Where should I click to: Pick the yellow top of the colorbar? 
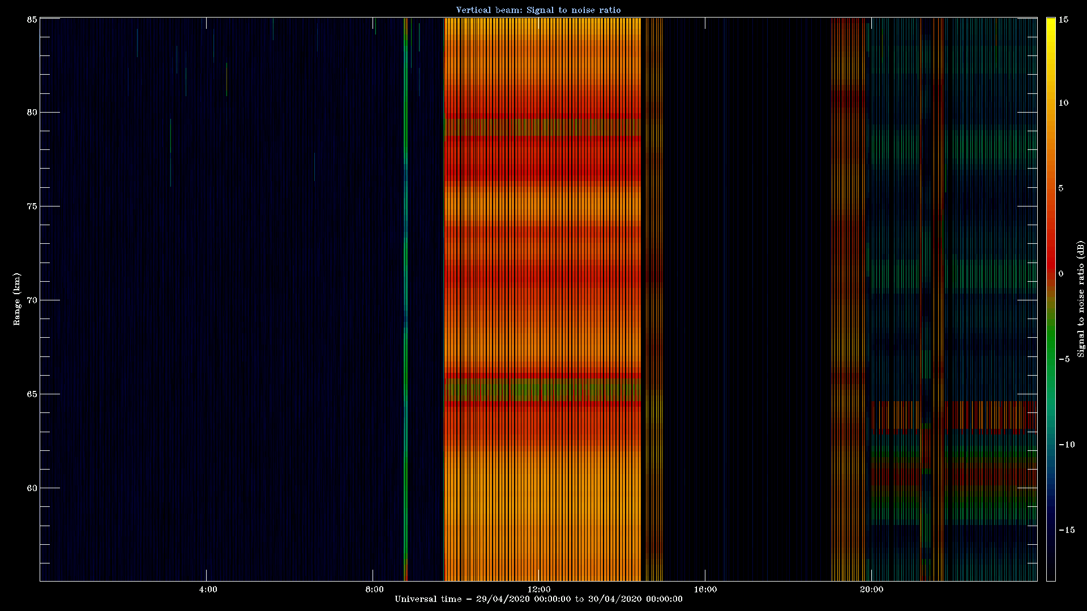(1051, 25)
